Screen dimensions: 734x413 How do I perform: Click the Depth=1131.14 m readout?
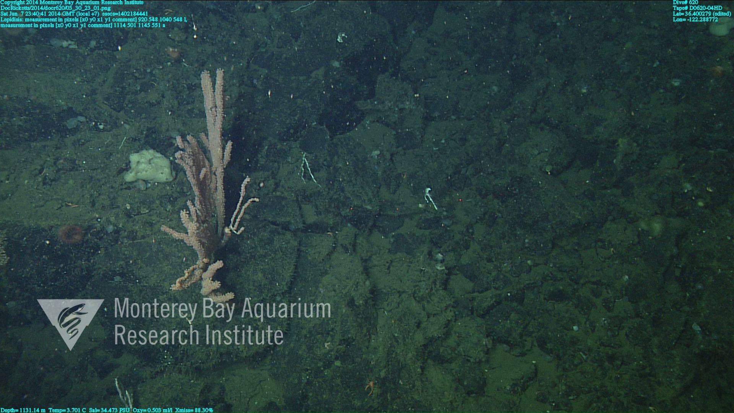coord(23,410)
